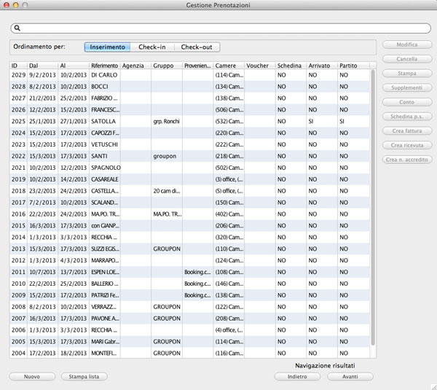437x390 pixels.
Task: Click Schedina p.s. button
Action: 407,117
